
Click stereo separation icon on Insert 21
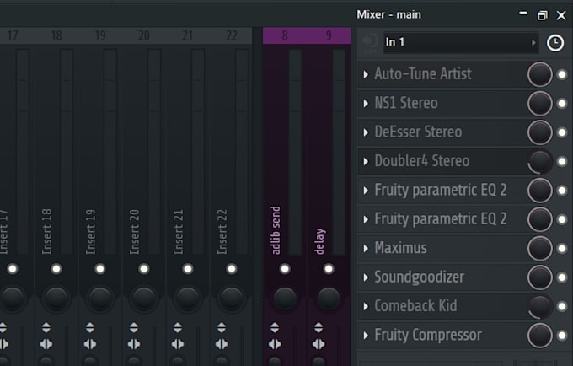(x=178, y=344)
